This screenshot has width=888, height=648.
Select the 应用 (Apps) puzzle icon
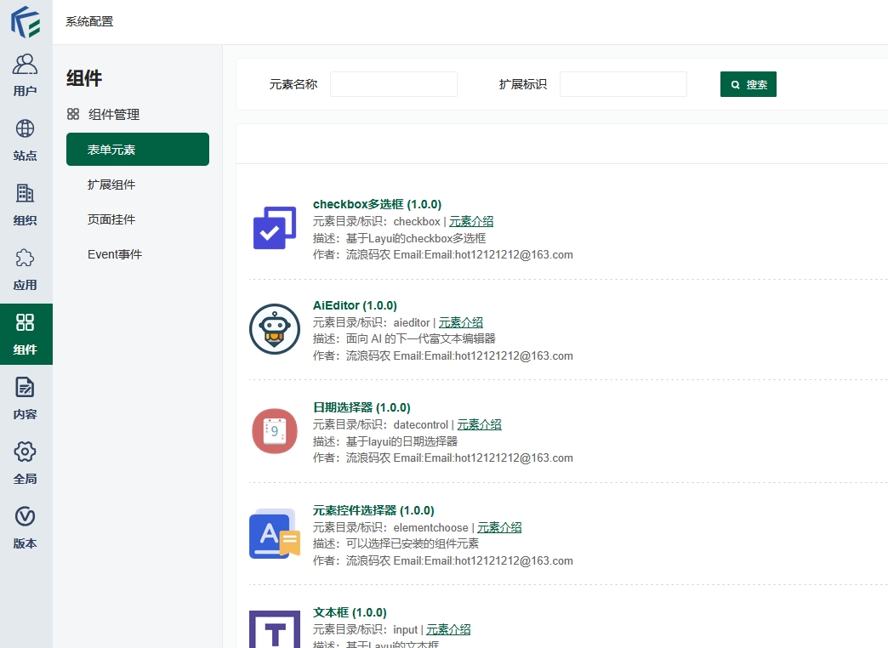pyautogui.click(x=26, y=269)
